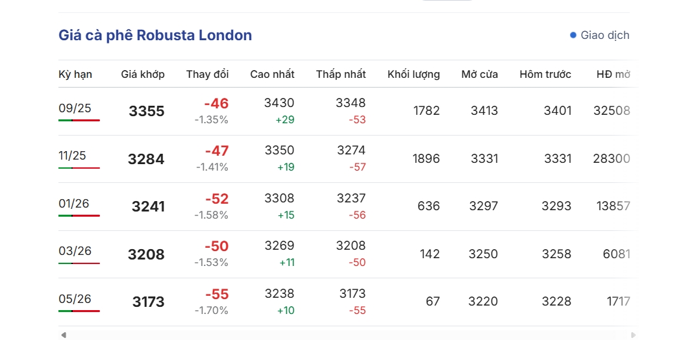Select the 01/26 contract term

[x=74, y=204]
